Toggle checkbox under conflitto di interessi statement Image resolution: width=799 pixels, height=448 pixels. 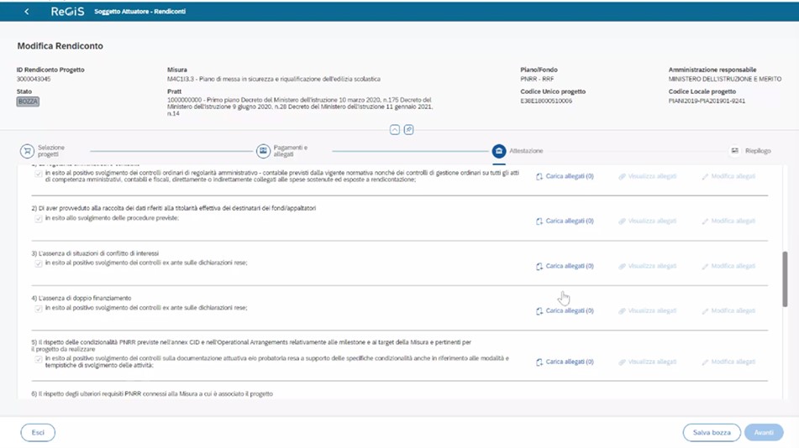[39, 263]
